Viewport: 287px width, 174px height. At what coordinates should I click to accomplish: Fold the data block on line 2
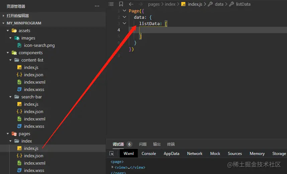pos(124,17)
